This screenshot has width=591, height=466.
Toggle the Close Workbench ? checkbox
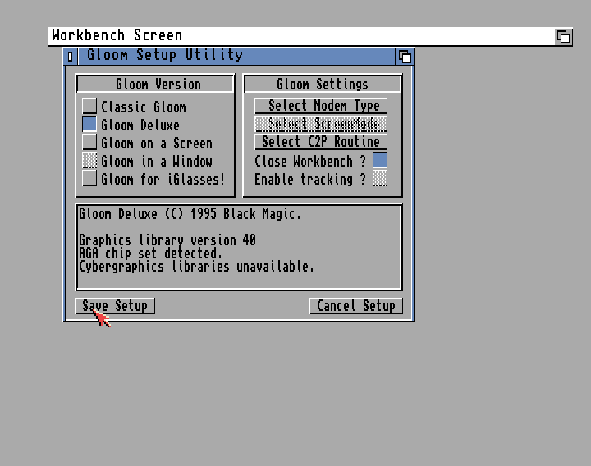(x=379, y=161)
